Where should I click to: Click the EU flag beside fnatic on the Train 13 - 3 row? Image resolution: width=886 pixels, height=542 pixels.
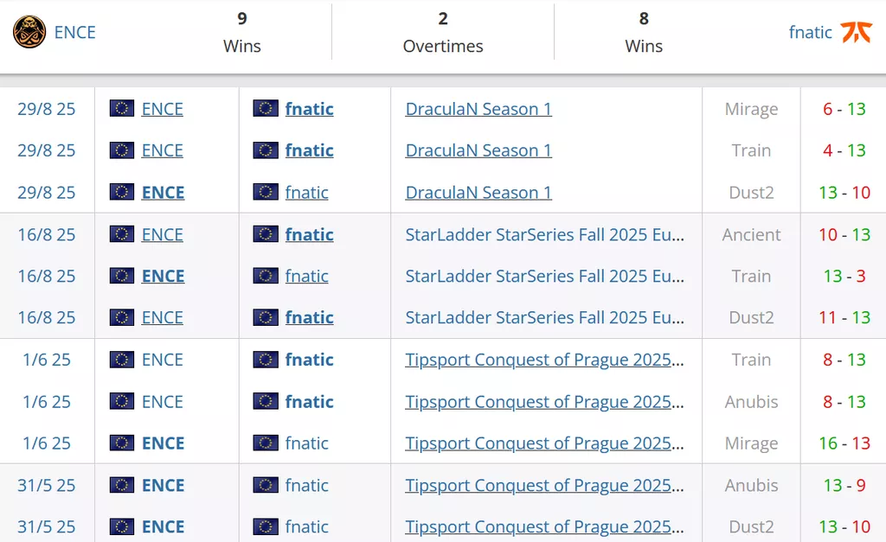click(265, 276)
